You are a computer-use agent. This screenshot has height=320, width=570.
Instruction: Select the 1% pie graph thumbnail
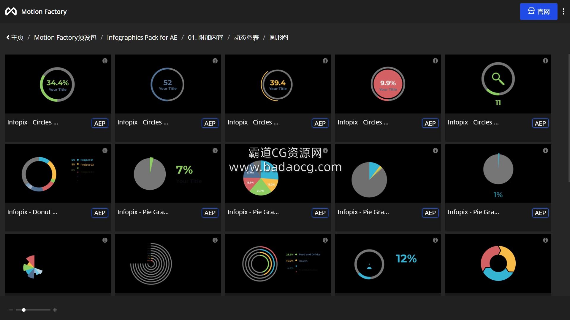[498, 174]
